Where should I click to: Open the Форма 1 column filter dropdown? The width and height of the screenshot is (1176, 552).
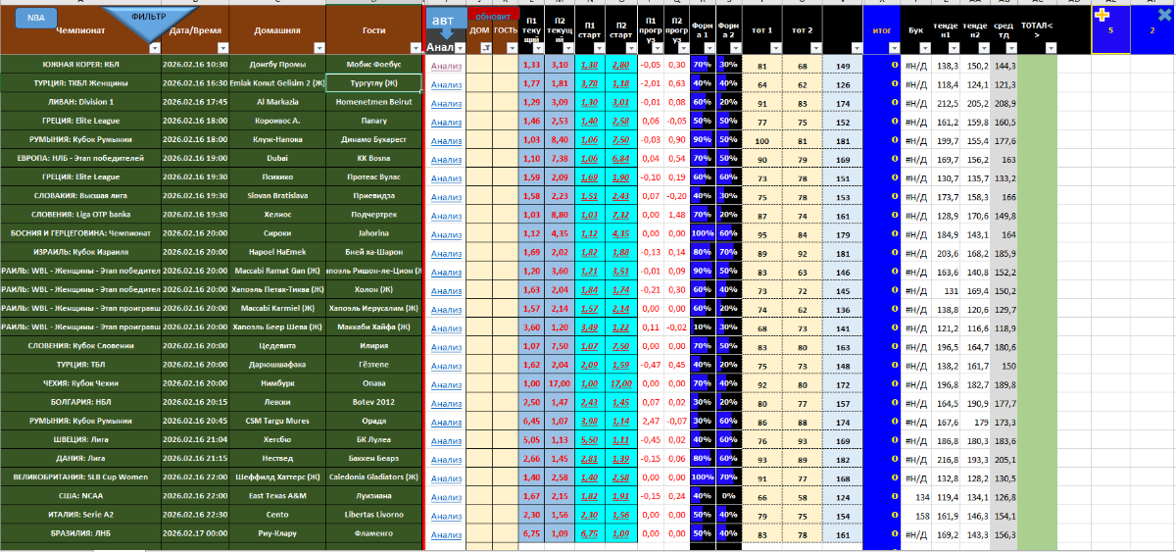708,47
